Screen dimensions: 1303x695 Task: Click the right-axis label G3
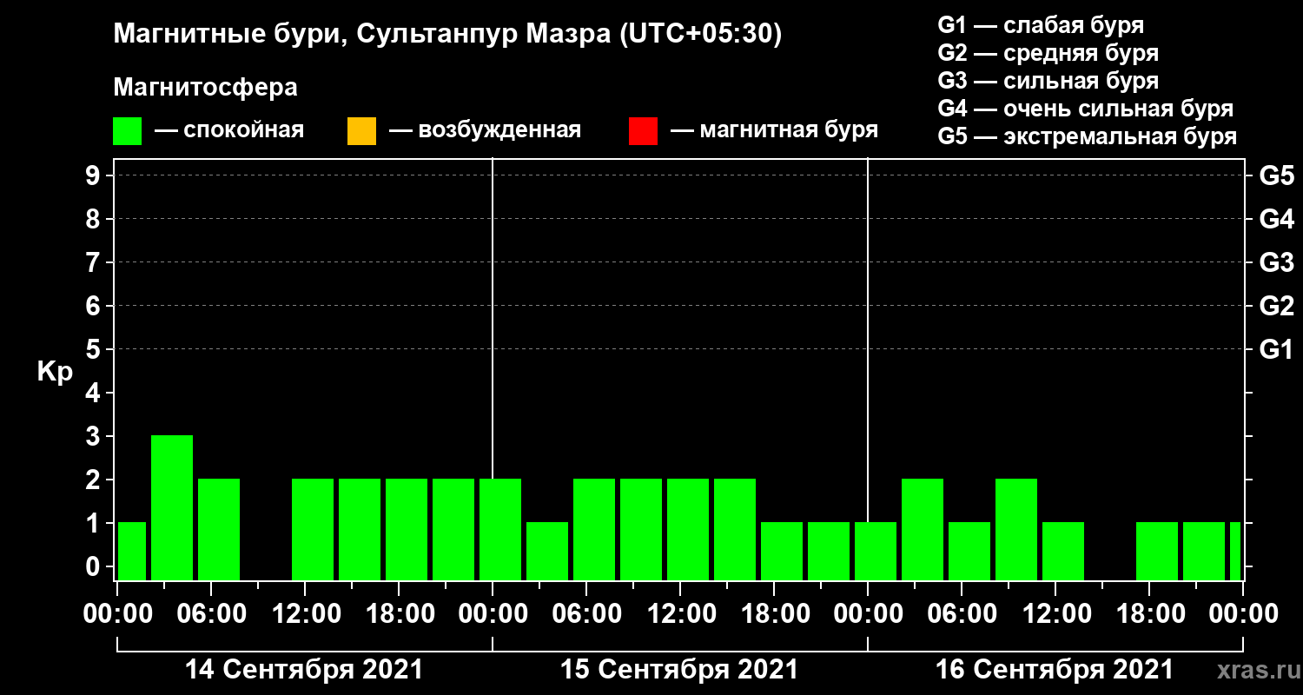pos(1276,262)
